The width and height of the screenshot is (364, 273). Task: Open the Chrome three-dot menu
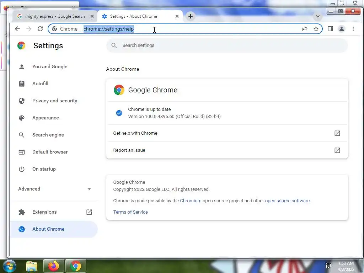353,29
